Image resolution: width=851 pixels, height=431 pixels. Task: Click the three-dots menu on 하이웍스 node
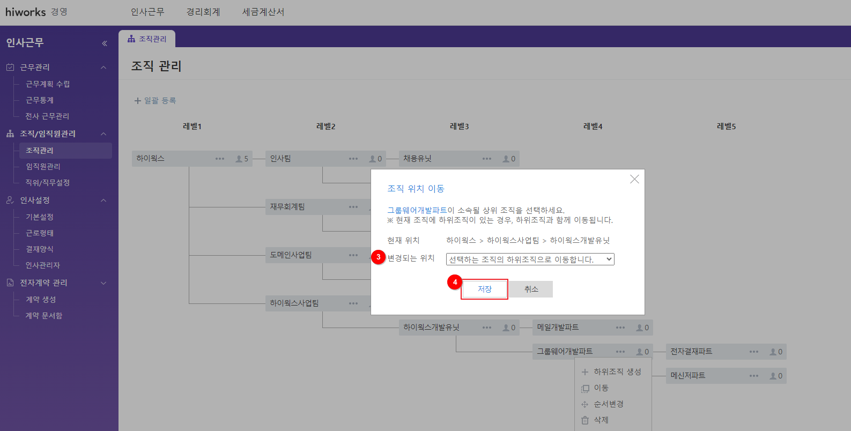(x=220, y=159)
